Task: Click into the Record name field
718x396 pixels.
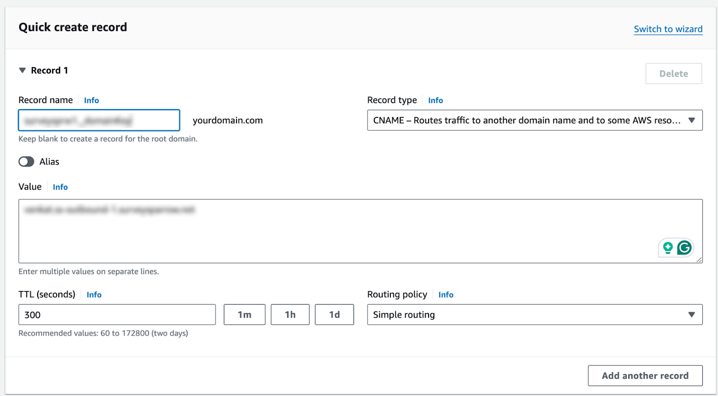Action: tap(99, 121)
